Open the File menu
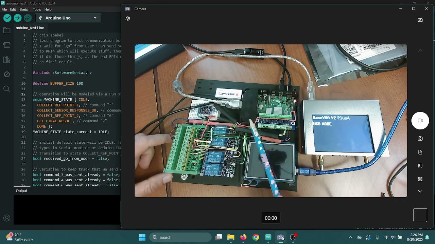 [x=4, y=9]
